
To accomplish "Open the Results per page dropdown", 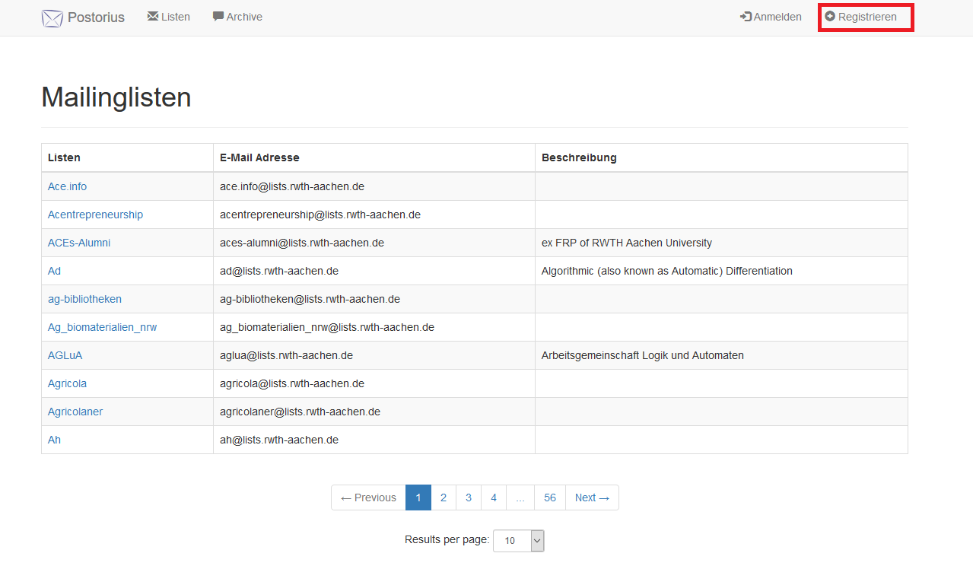I will tap(519, 541).
